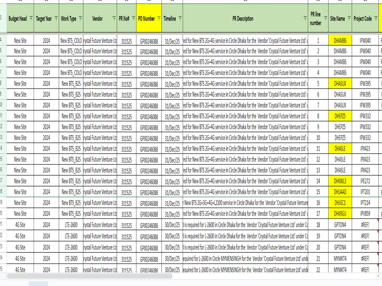Select the IPV859 project code cell
Image resolution: width=382 pixels, height=286 pixels.
365,214
